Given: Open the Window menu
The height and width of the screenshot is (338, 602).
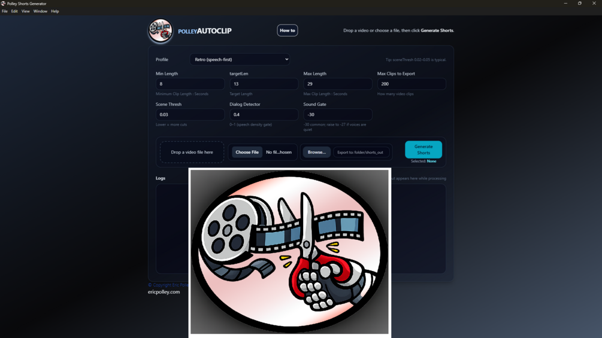Looking at the screenshot, I should tap(40, 11).
